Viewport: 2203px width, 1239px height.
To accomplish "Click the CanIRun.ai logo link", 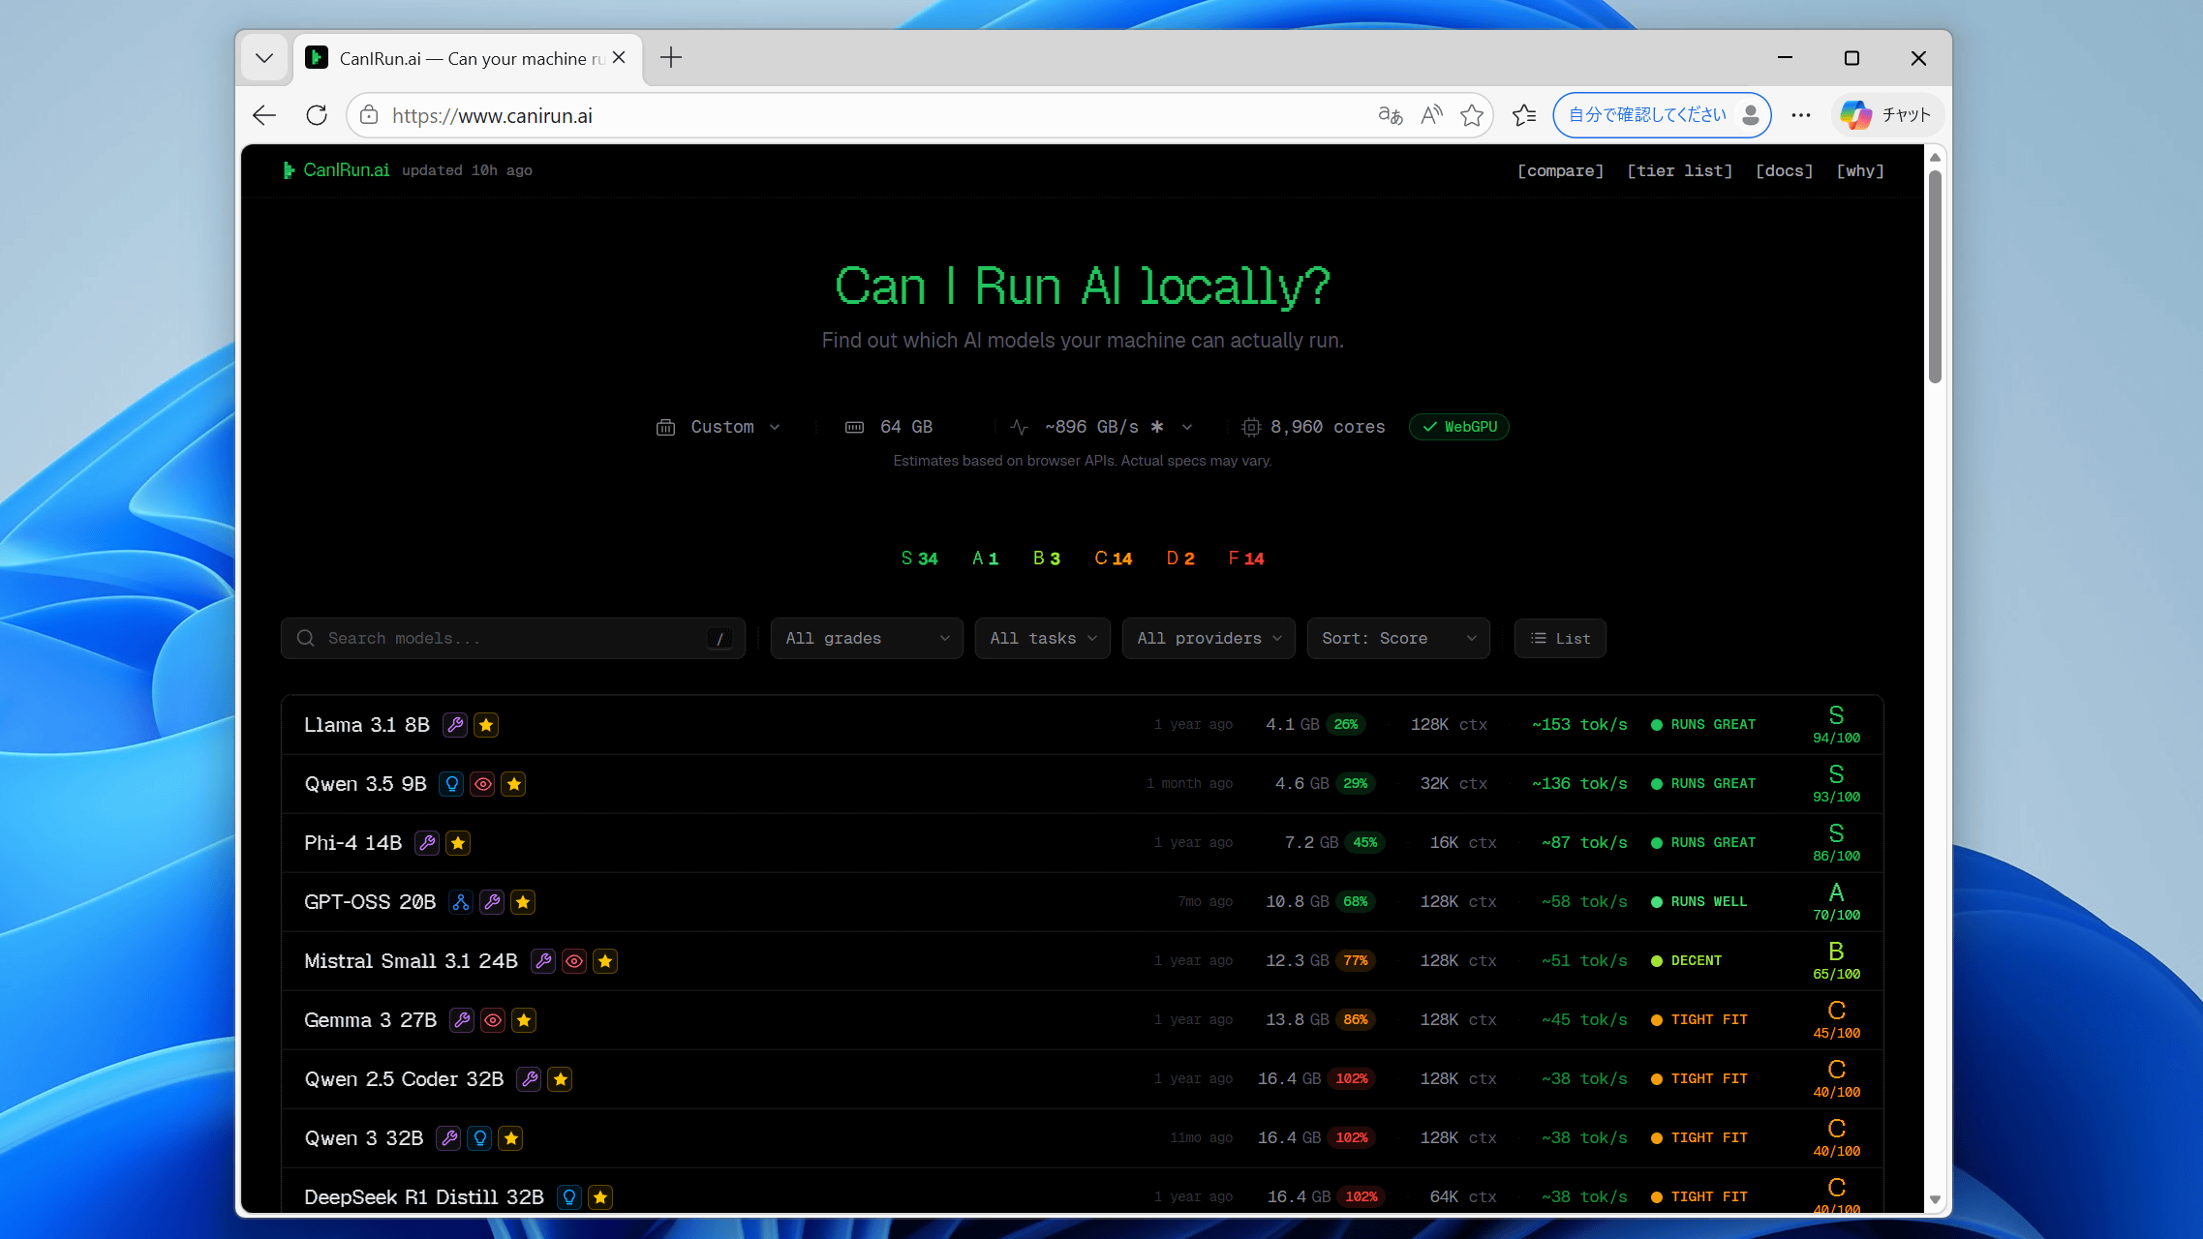I will coord(336,170).
